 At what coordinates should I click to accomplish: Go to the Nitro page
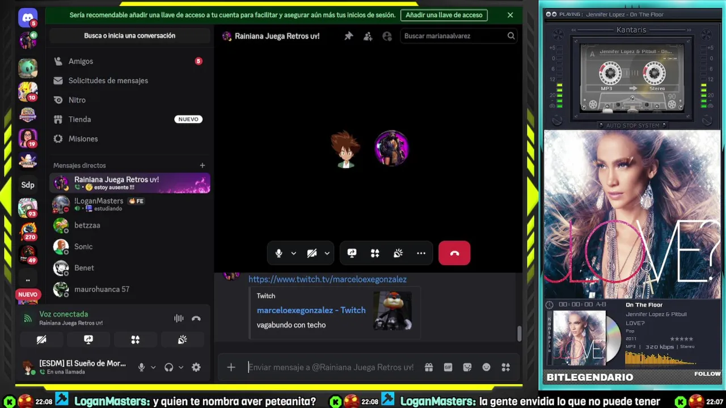pos(129,100)
